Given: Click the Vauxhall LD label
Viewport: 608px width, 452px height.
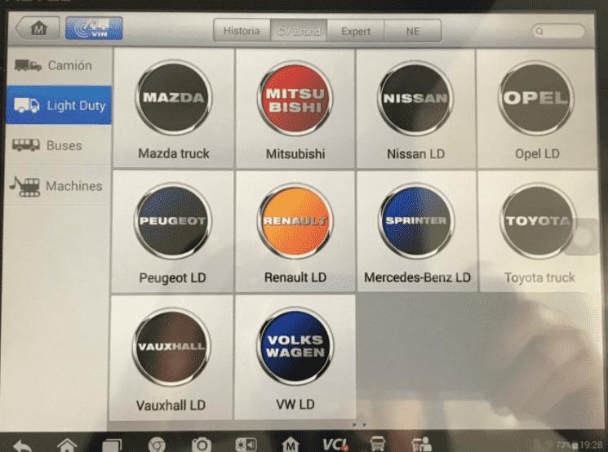Looking at the screenshot, I should point(171,405).
